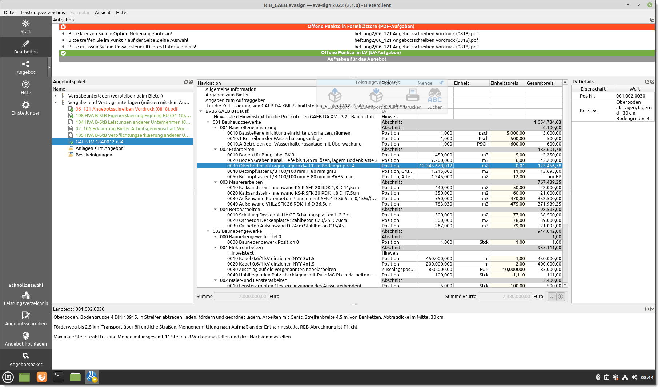
Task: Open the Leistungsverzeichnis menu
Action: pos(43,12)
